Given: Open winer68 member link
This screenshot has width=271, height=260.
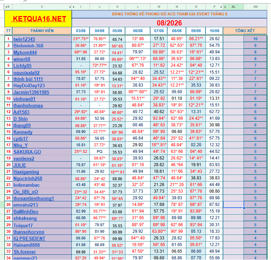Looking at the screenshot, I should click(x=22, y=59).
